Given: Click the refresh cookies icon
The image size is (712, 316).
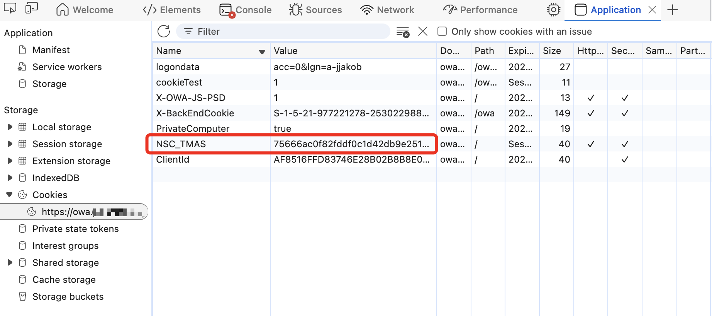Looking at the screenshot, I should pos(164,31).
